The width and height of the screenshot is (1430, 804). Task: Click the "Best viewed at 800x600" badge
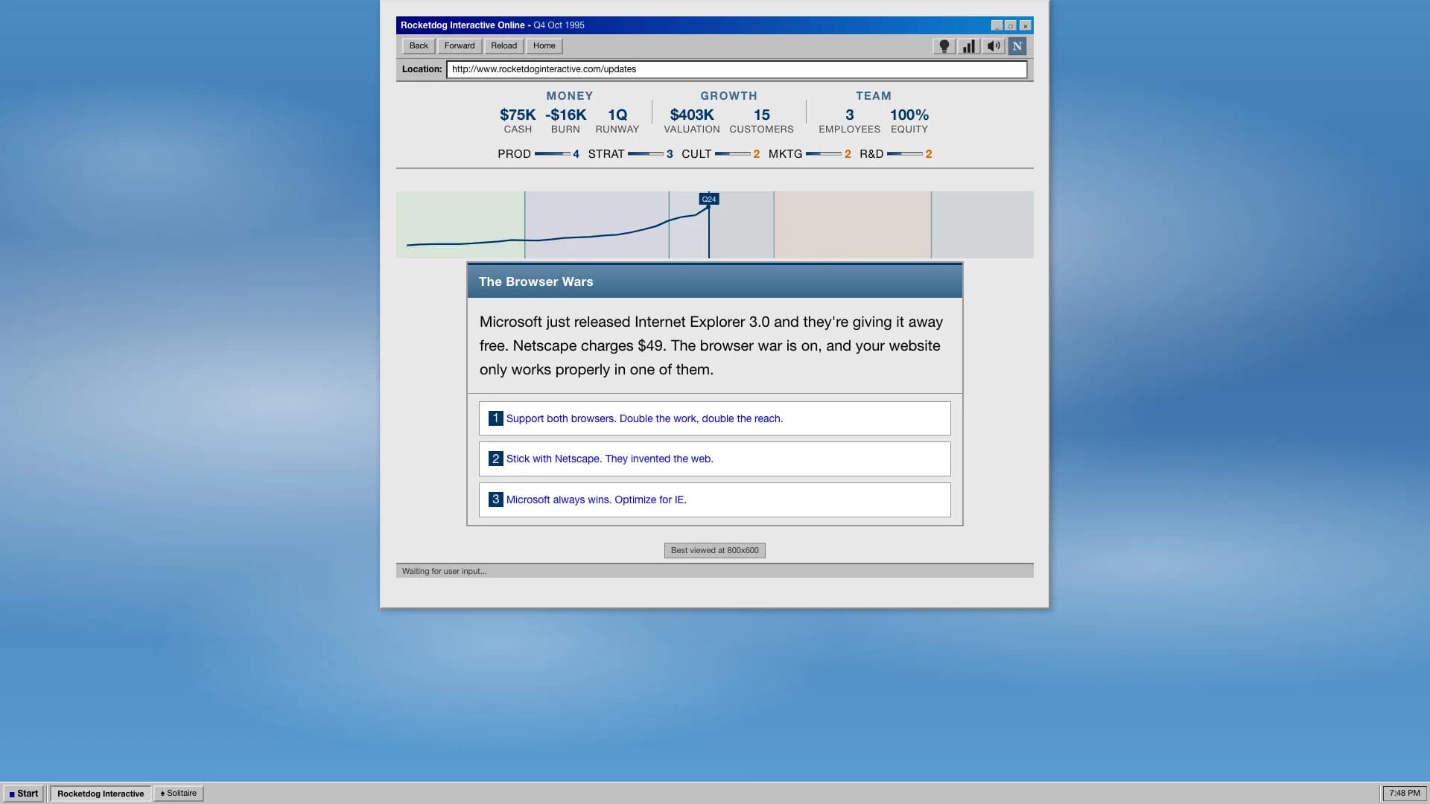pos(715,551)
